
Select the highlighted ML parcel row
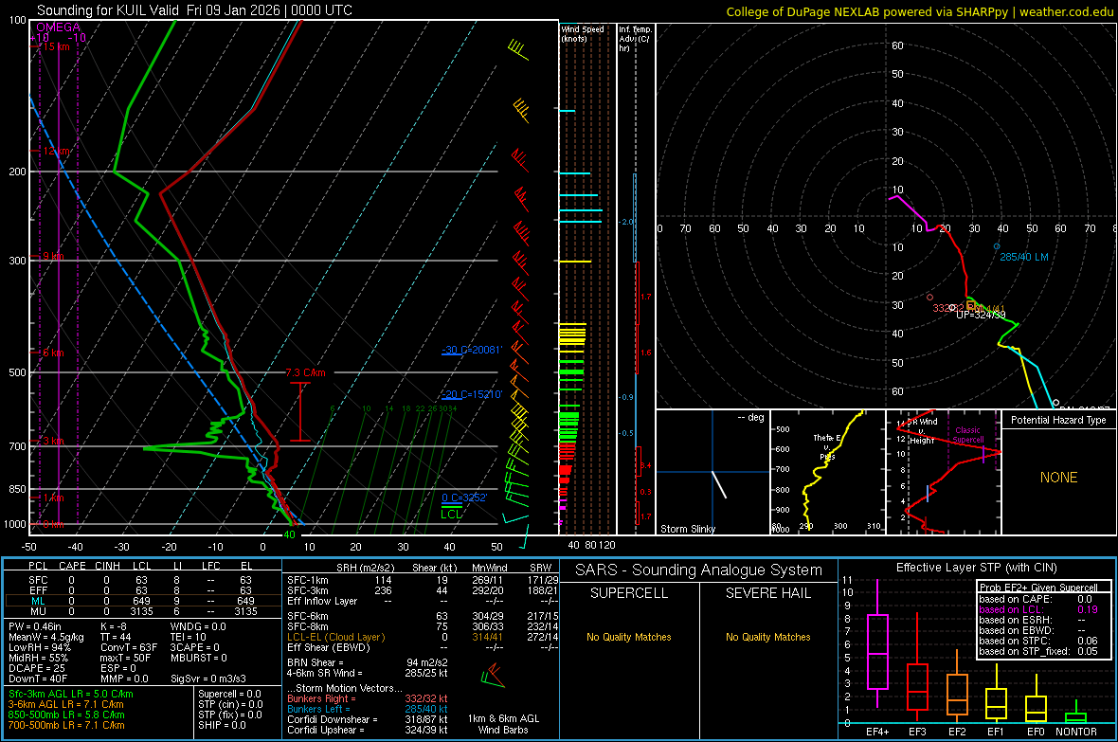(141, 601)
